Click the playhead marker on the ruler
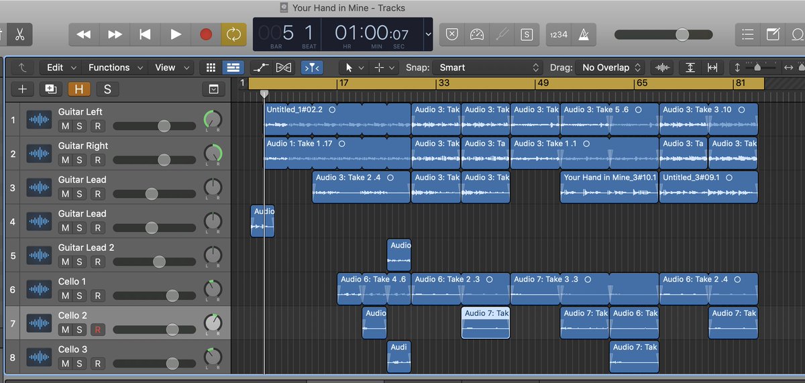The height and width of the screenshot is (383, 805). coord(264,95)
